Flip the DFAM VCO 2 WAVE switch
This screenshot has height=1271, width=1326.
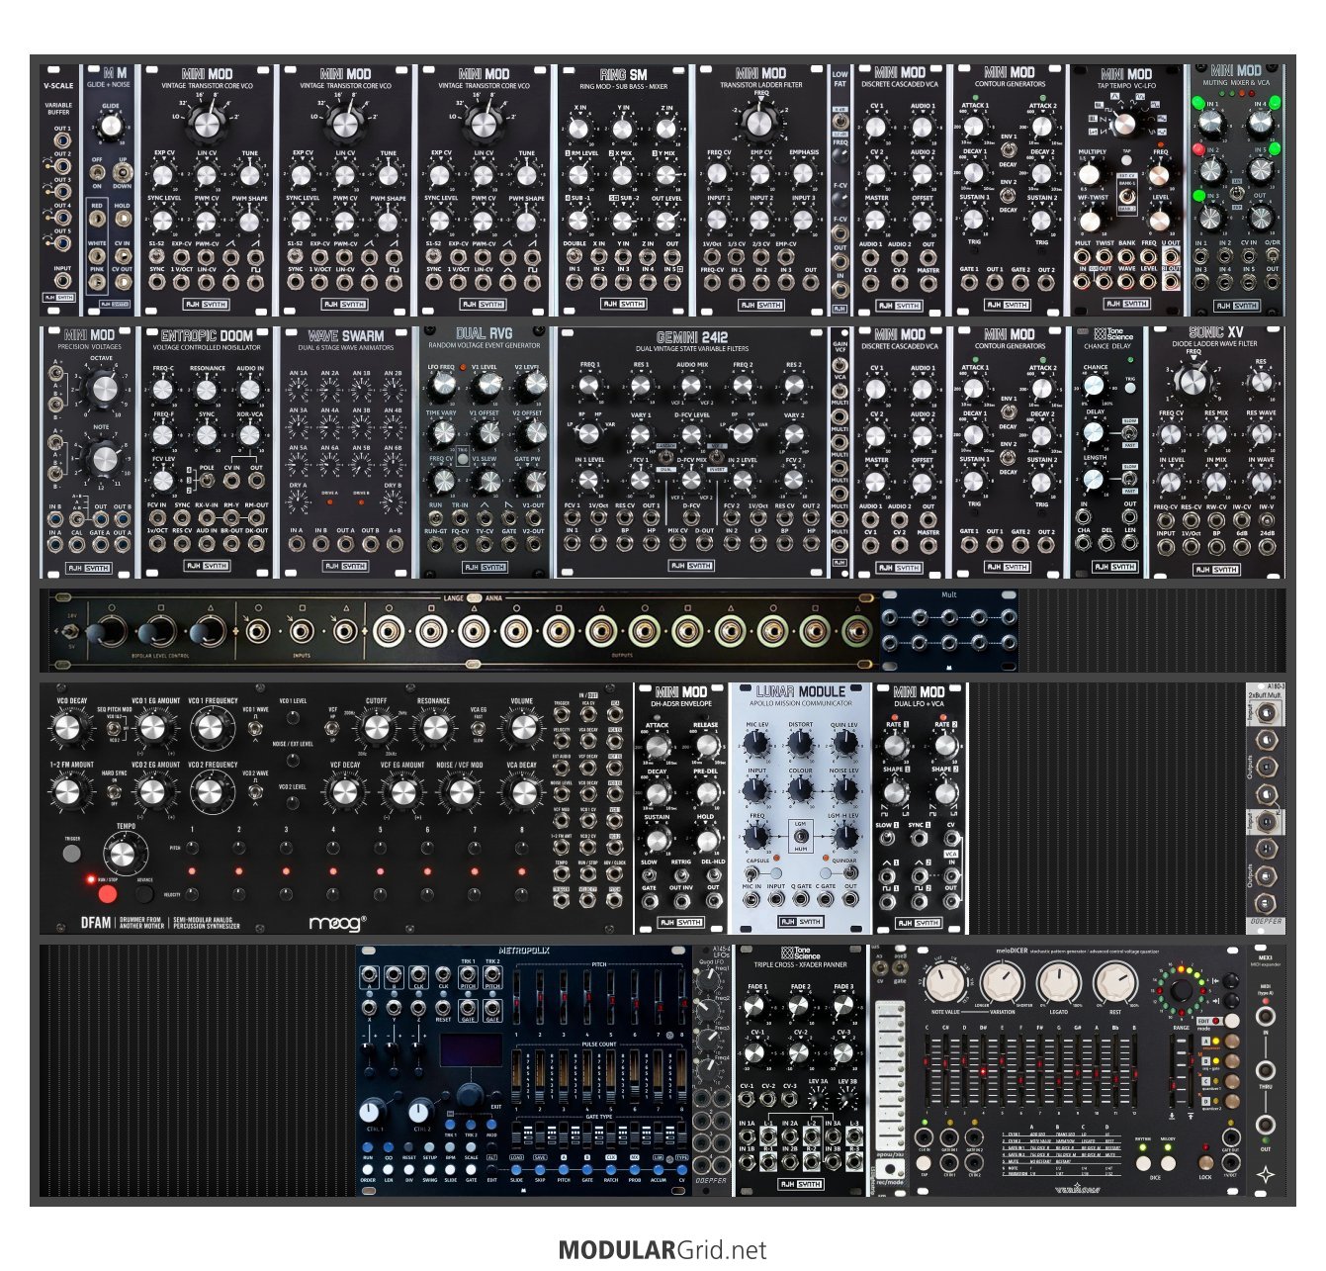[255, 792]
